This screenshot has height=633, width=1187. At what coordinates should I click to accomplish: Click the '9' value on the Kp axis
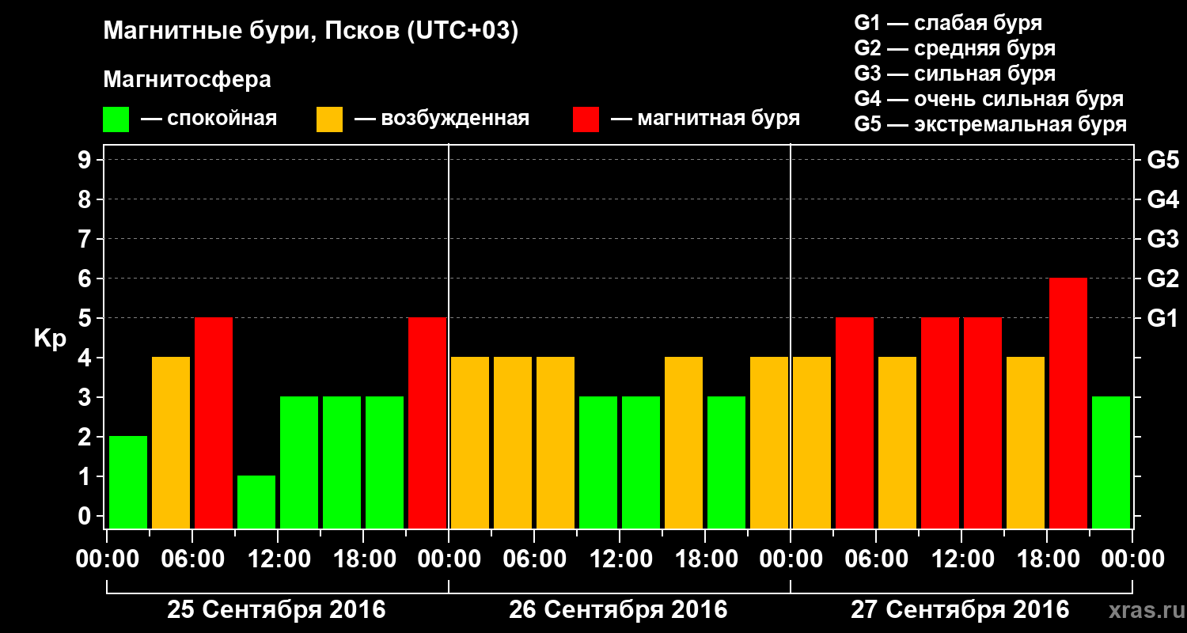pyautogui.click(x=86, y=160)
